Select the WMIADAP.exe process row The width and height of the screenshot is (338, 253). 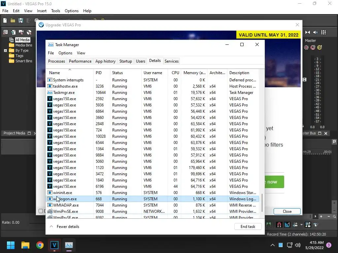point(152,205)
